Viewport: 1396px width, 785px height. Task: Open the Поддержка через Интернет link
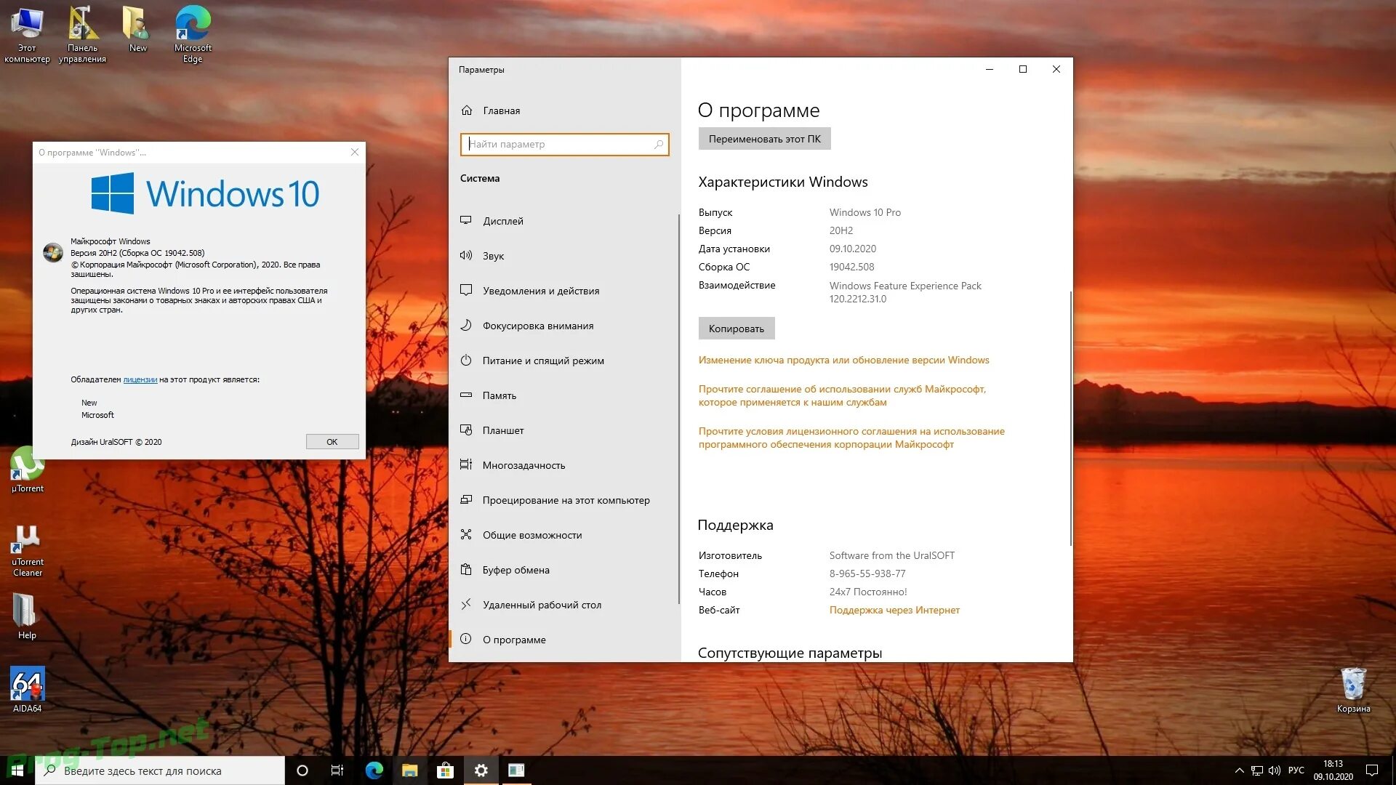894,610
